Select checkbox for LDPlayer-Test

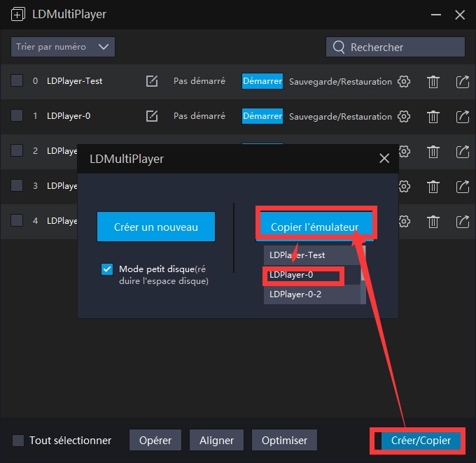click(17, 80)
